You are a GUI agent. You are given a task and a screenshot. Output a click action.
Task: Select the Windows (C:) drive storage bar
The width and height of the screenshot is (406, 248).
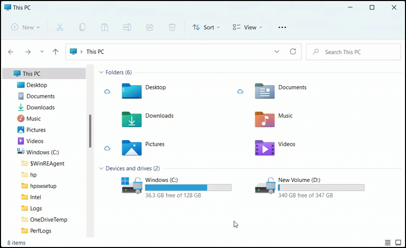[x=188, y=188]
